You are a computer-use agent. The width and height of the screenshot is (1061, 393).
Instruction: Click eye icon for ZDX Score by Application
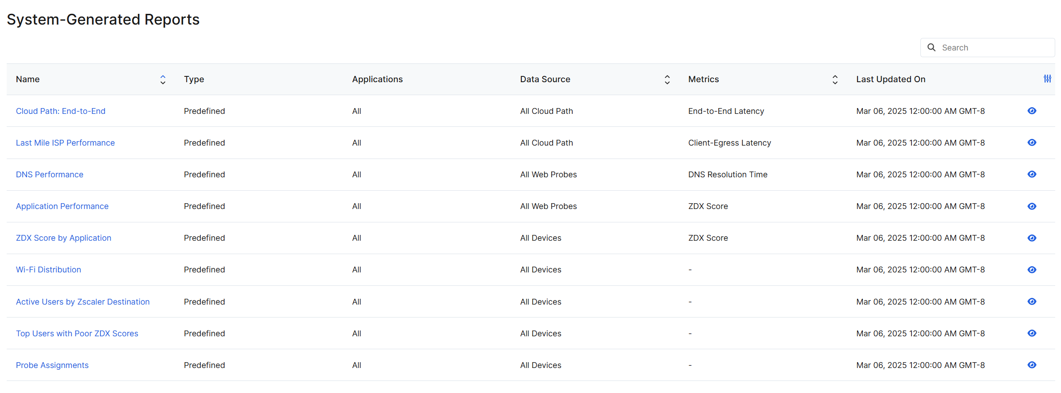click(x=1032, y=238)
